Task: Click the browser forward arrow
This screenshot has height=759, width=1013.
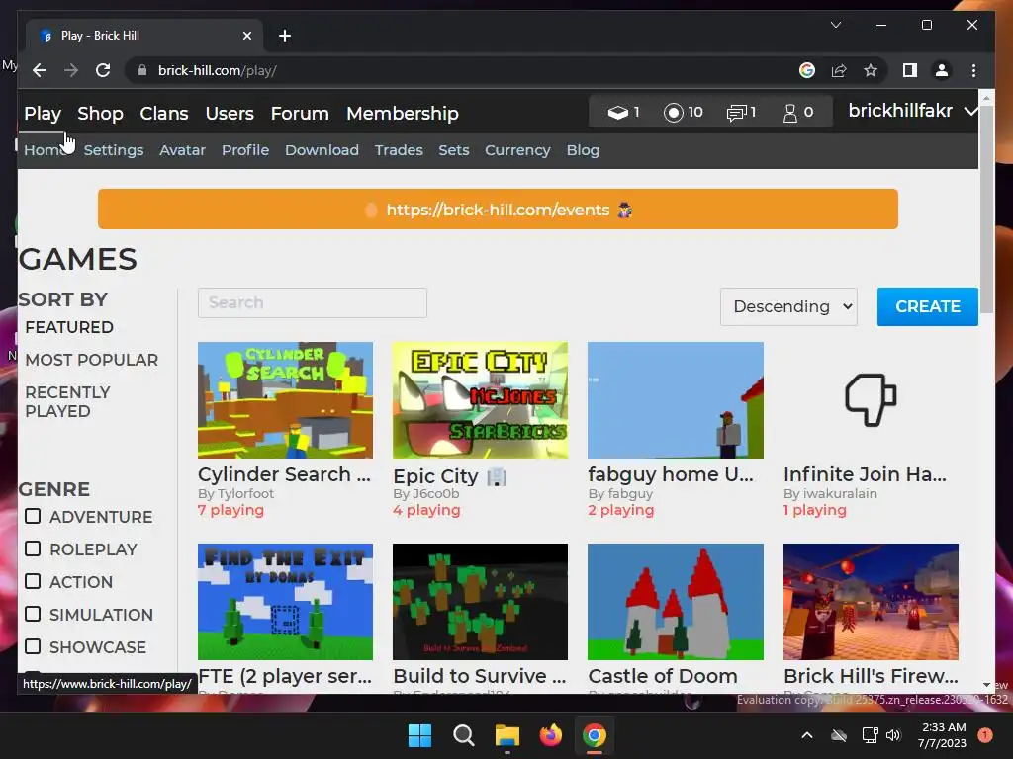Action: tap(71, 70)
